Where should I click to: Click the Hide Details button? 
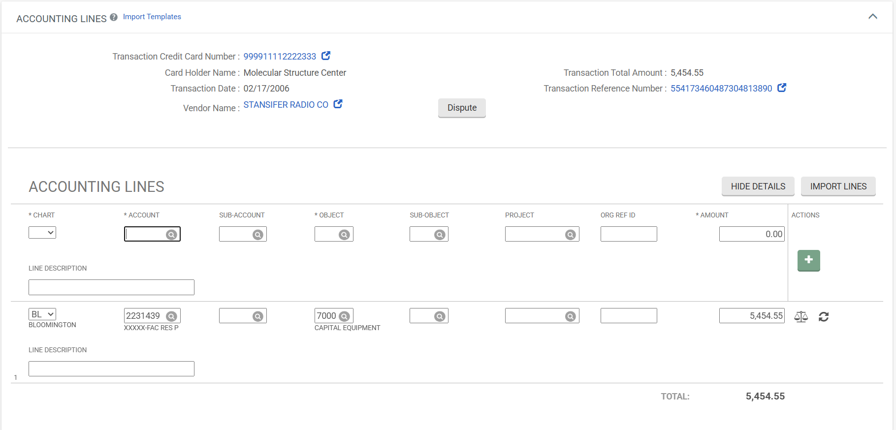click(x=758, y=186)
